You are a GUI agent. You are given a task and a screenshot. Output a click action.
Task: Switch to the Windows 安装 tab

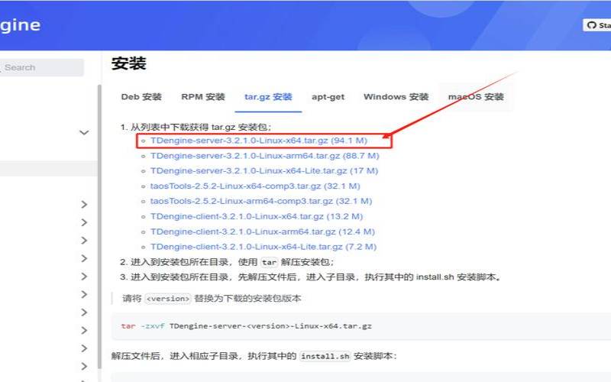coord(396,97)
